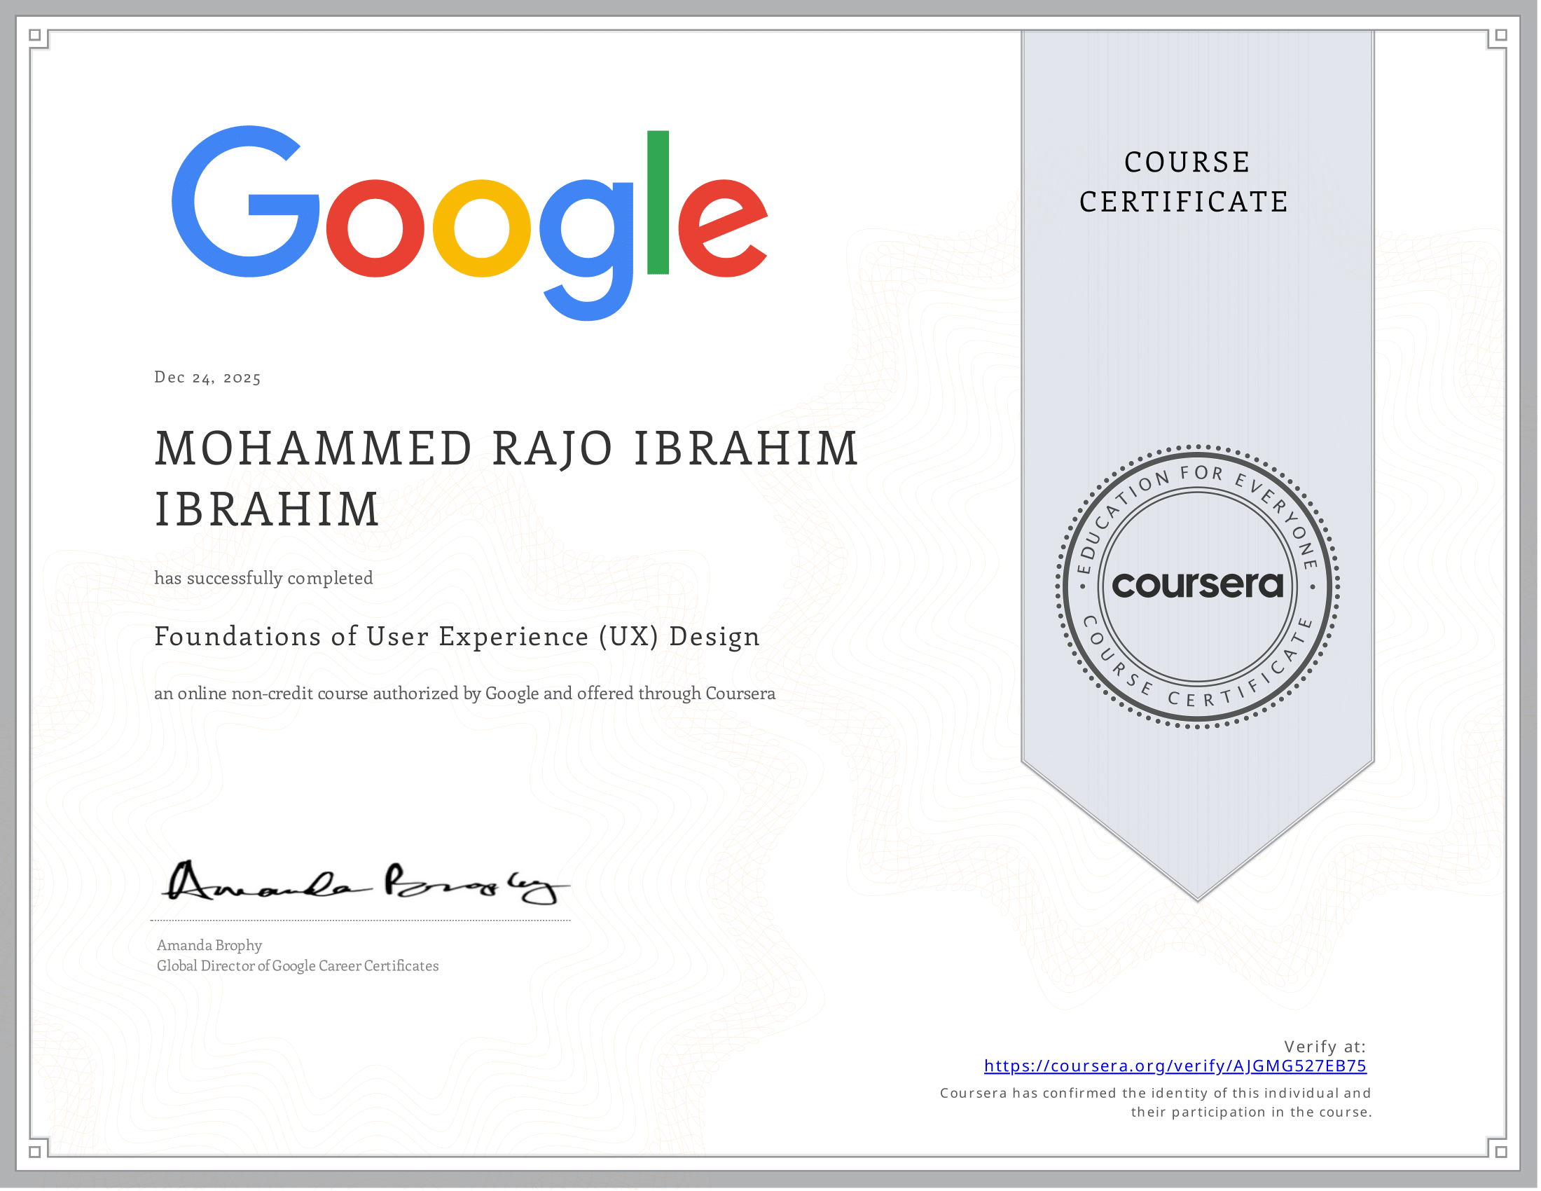This screenshot has width=1541, height=1191.
Task: Click the recipient name MOHAMMED RAJO IBRAHIM
Action: (x=506, y=449)
